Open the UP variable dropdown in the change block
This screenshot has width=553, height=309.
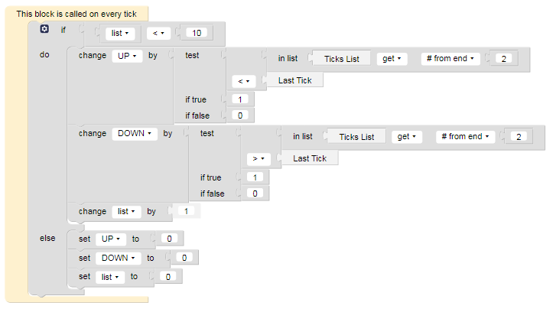tap(127, 56)
